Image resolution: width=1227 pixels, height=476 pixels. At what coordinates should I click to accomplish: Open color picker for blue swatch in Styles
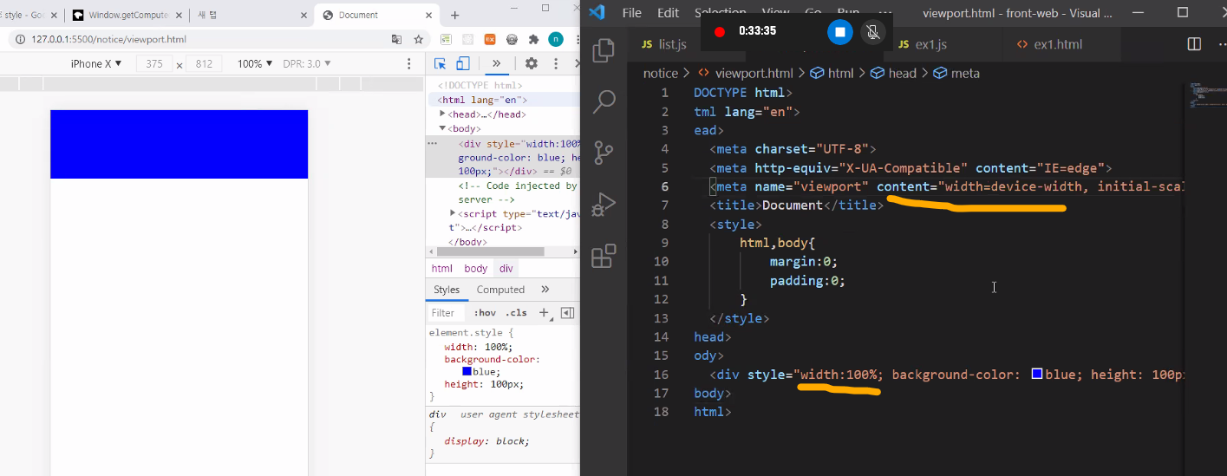point(467,371)
